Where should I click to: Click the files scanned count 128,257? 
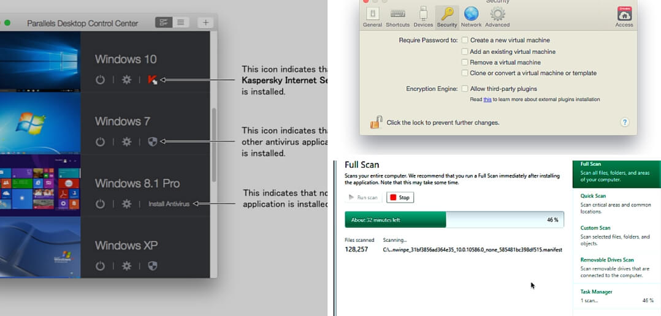356,249
